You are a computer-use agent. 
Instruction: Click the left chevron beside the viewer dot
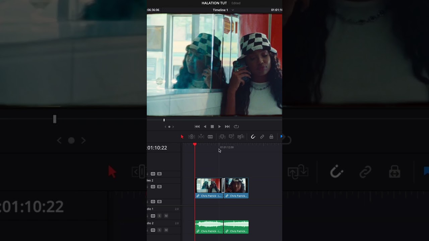(x=166, y=127)
